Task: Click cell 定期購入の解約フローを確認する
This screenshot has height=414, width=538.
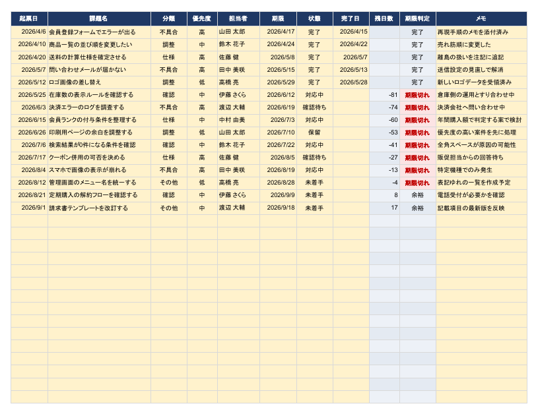Action: coord(99,195)
